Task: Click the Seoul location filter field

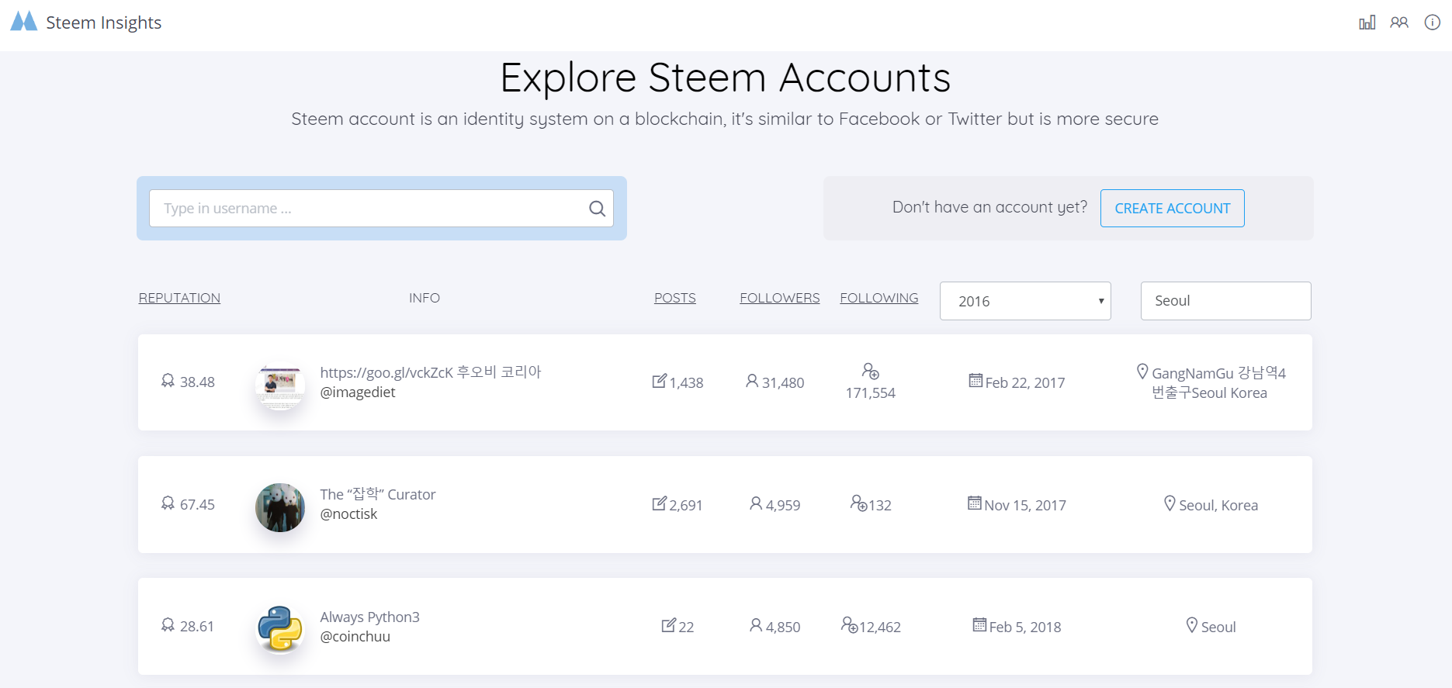Action: coord(1225,301)
